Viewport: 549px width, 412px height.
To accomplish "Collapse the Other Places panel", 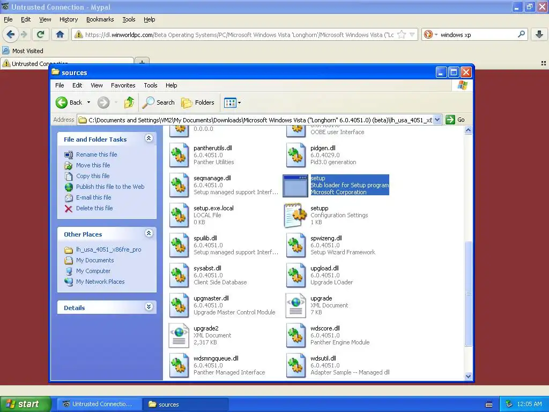I will 149,233.
